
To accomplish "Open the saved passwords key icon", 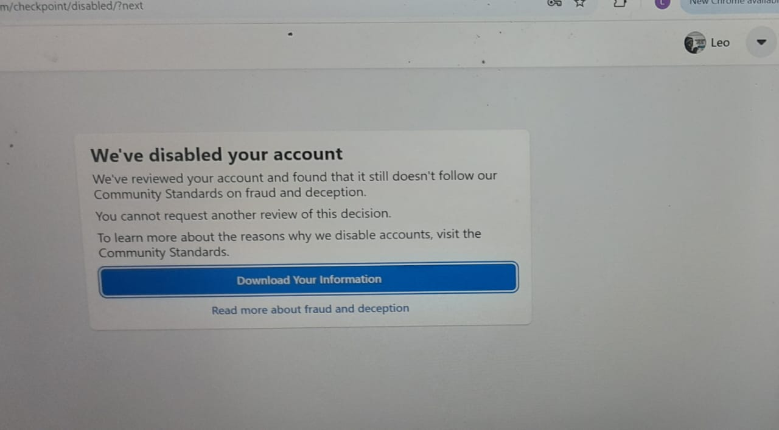I will [554, 3].
